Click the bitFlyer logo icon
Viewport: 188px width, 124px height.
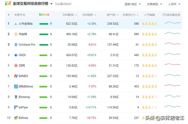pos(16,108)
